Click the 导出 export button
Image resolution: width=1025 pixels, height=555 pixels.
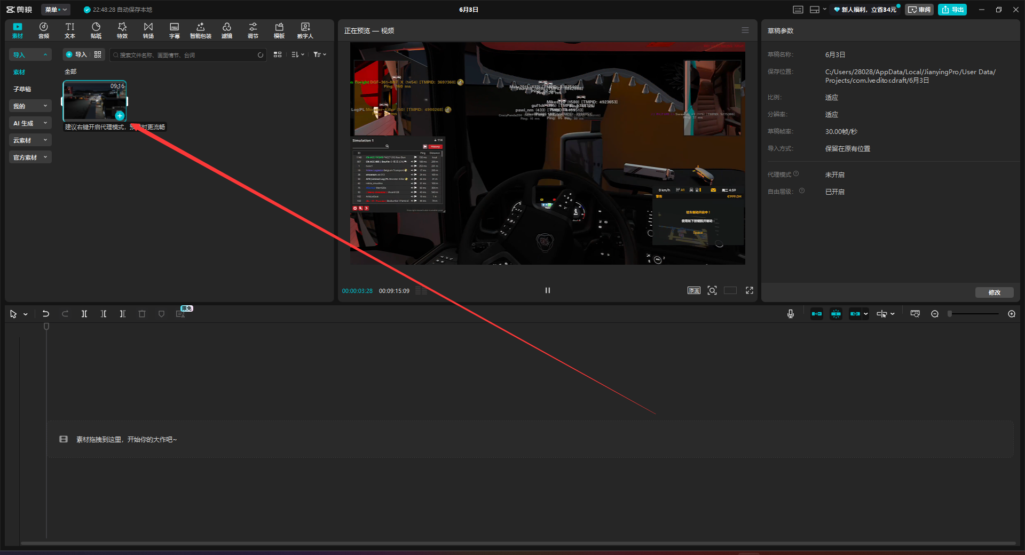(952, 10)
